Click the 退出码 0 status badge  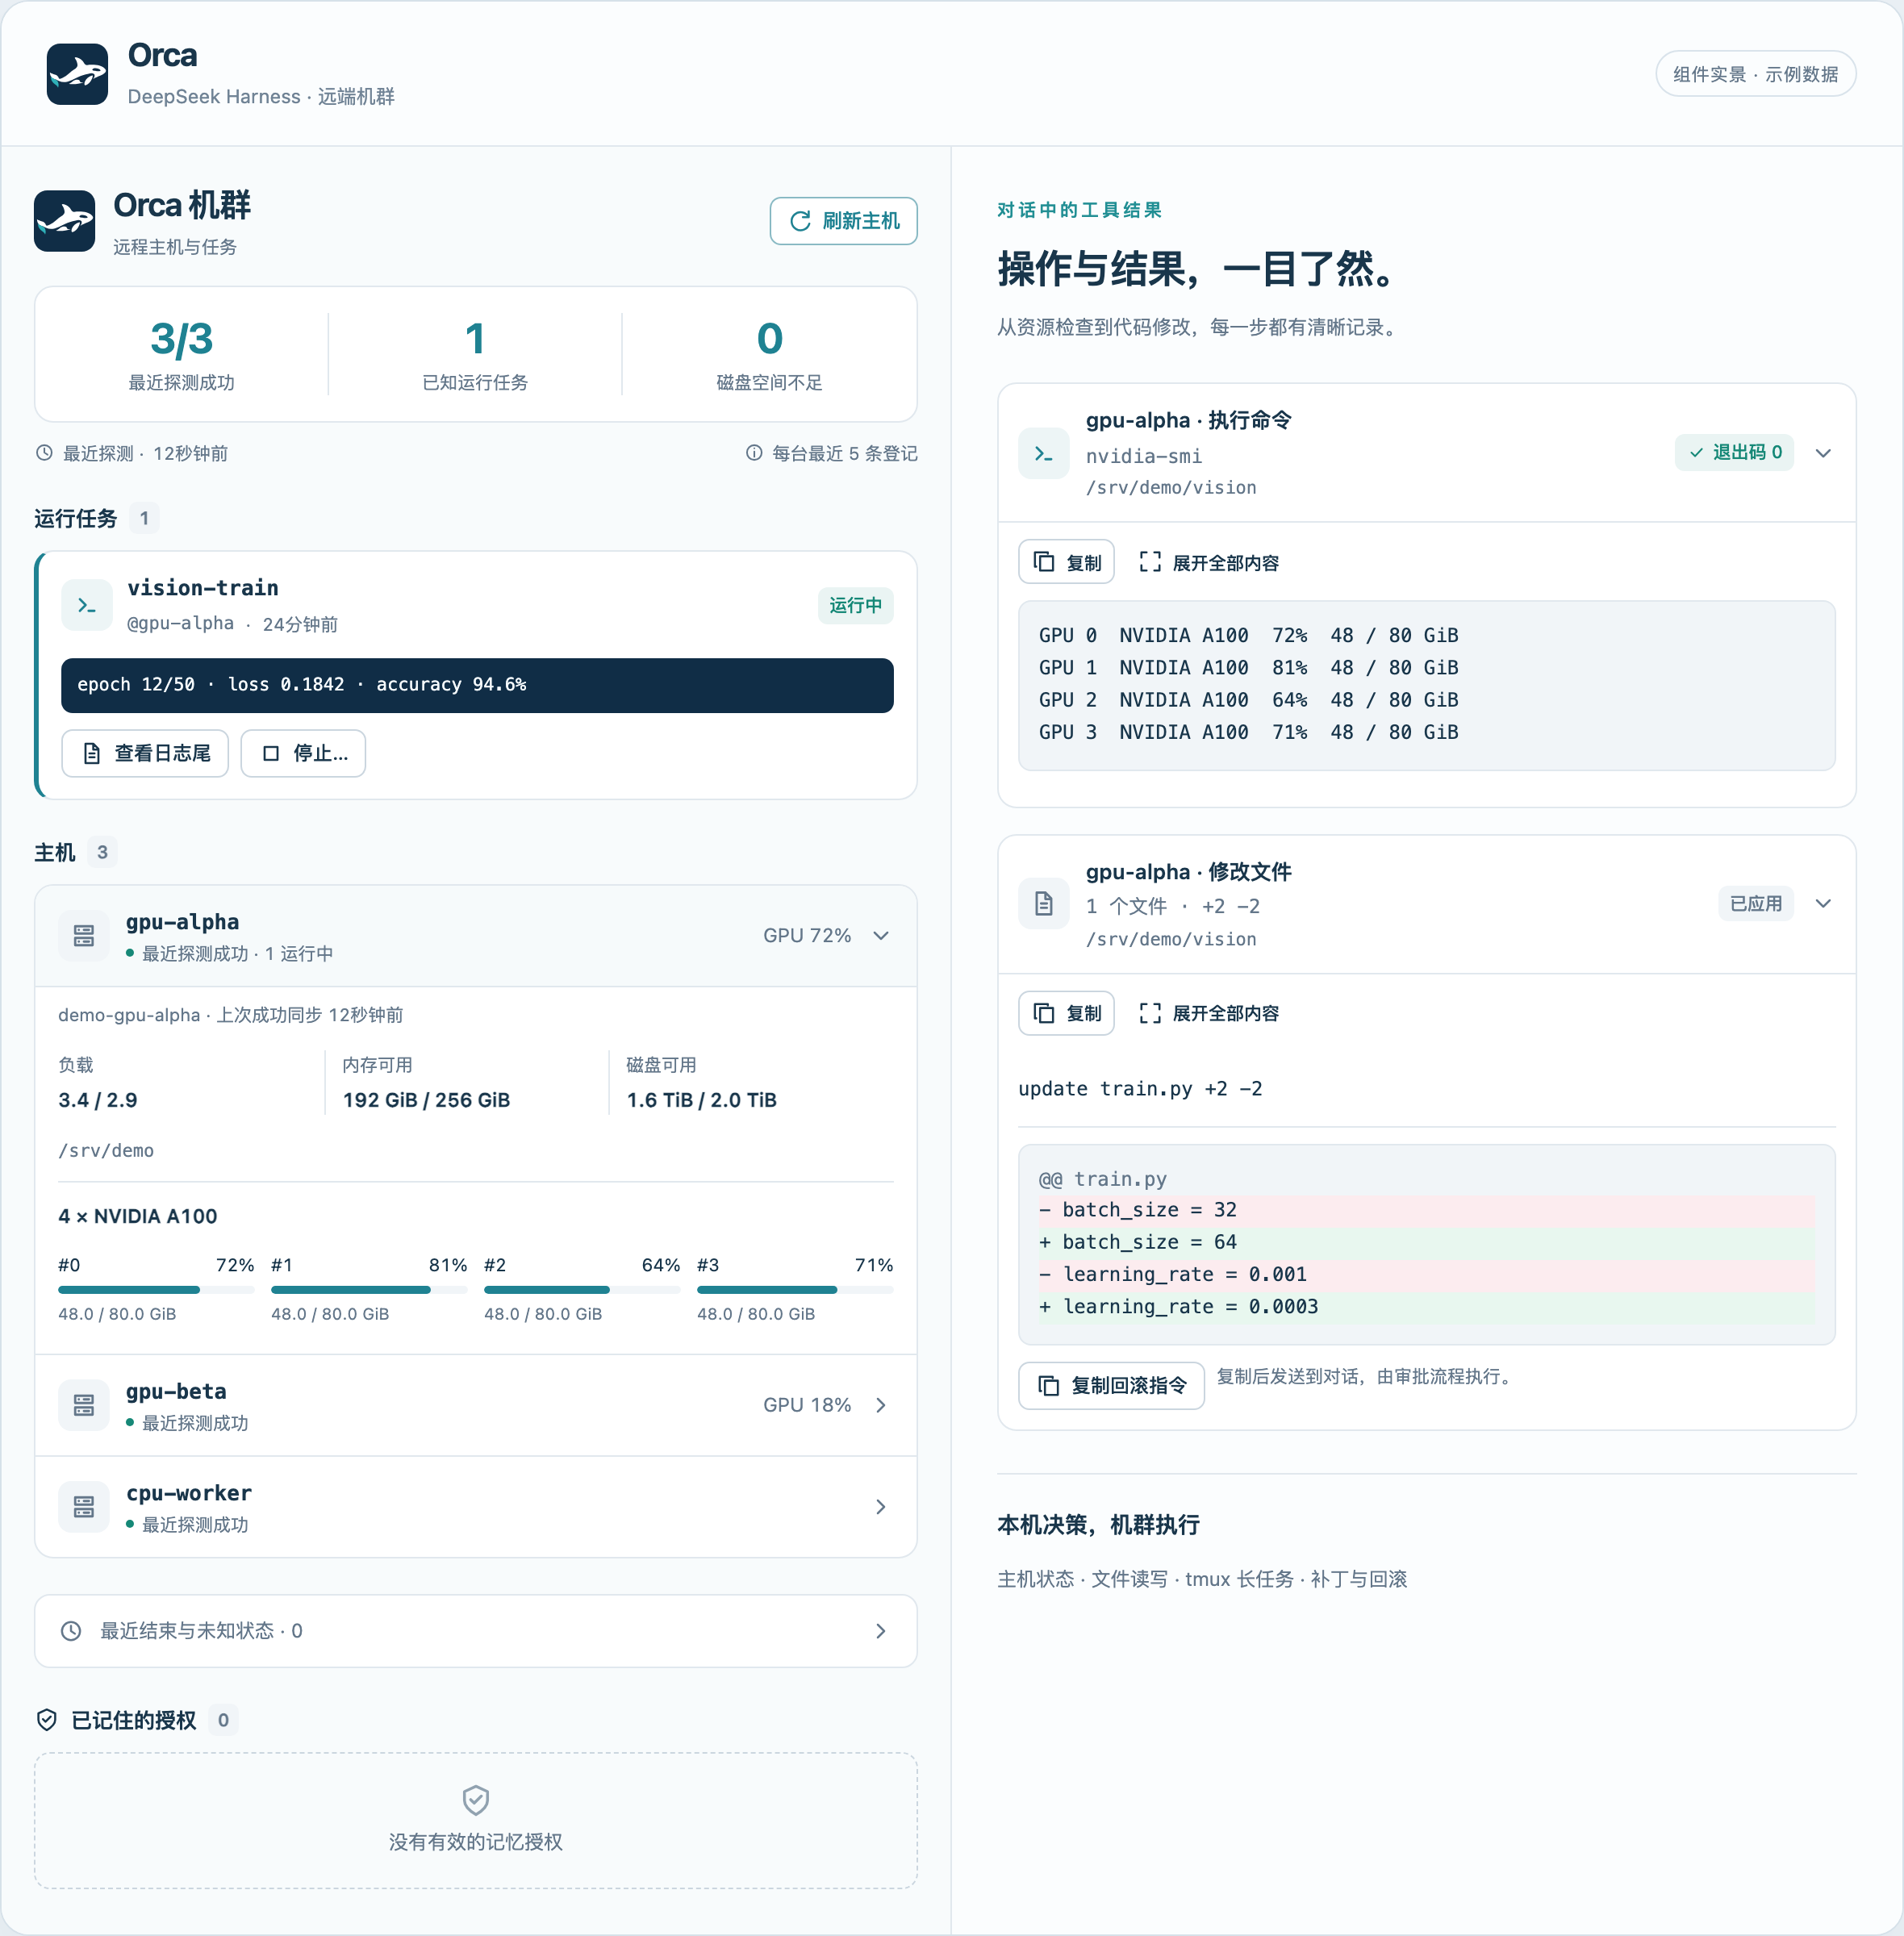(x=1735, y=453)
